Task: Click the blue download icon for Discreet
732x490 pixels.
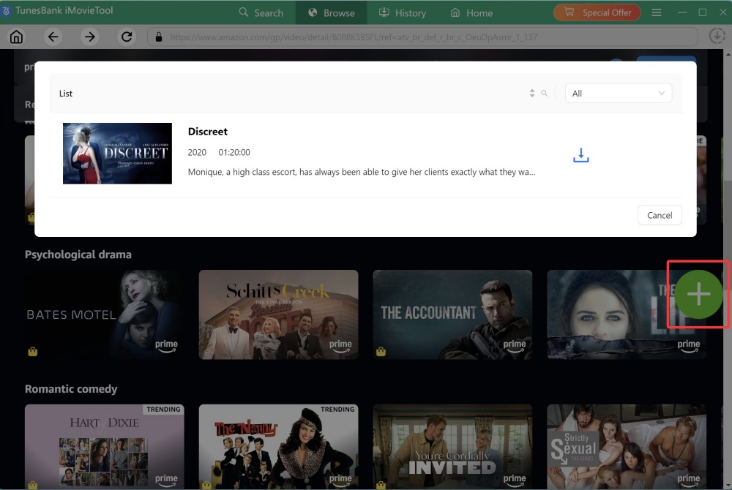Action: pyautogui.click(x=580, y=155)
